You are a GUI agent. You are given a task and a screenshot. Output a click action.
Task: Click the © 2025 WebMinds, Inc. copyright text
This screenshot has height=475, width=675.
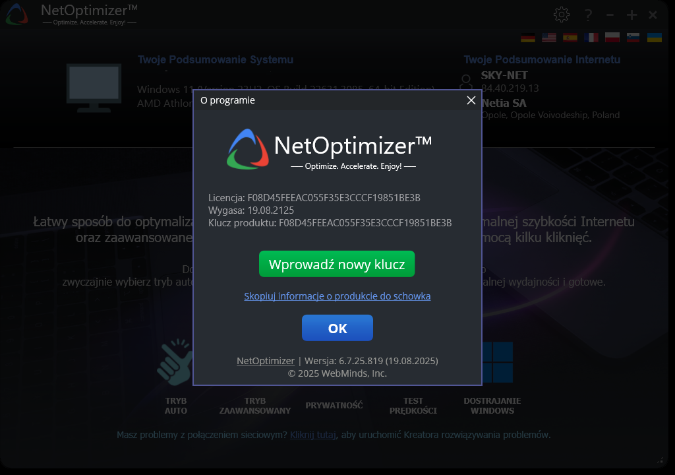[337, 373]
